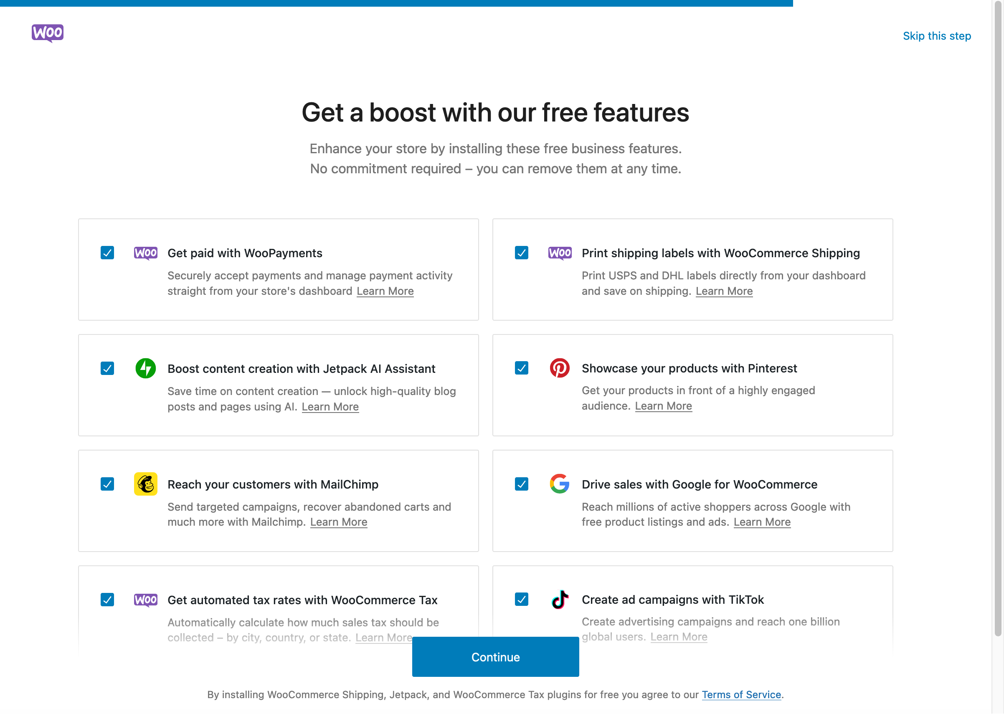Click the Mailchimp monkey icon
This screenshot has width=1004, height=714.
146,484
